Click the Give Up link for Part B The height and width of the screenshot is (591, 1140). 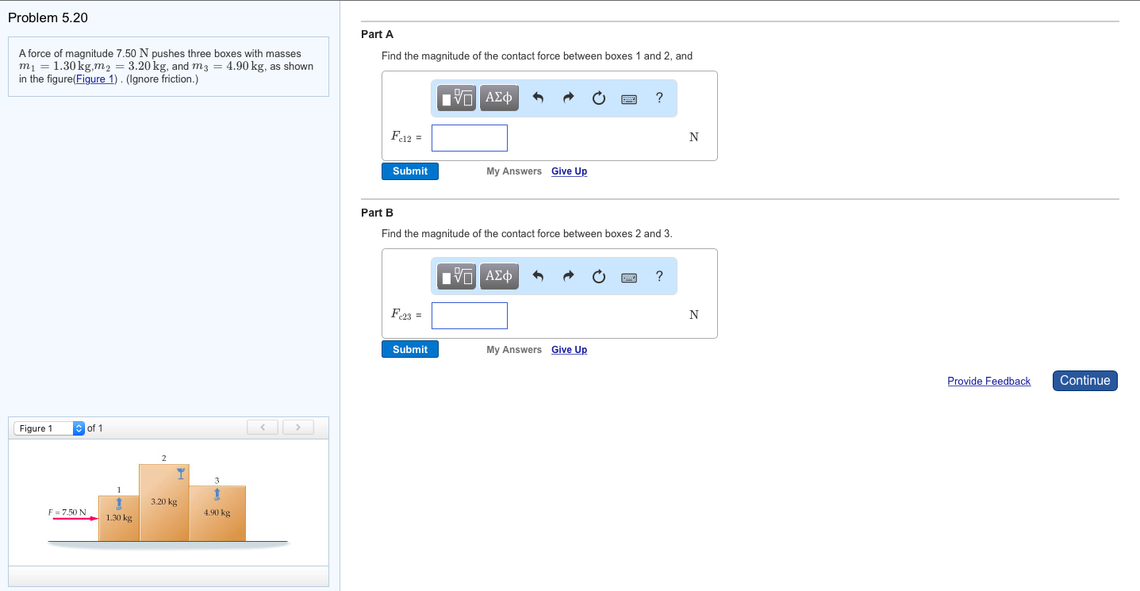(569, 350)
